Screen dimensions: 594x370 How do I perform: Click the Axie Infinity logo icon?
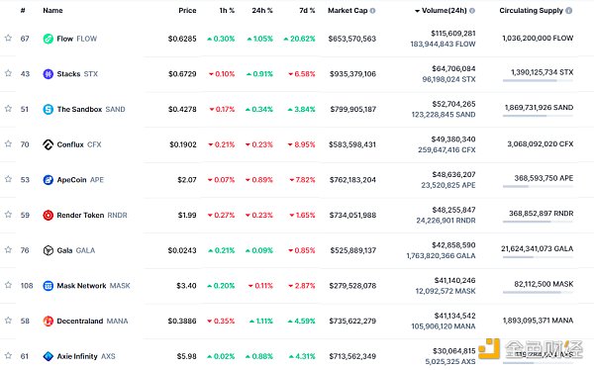(x=49, y=356)
